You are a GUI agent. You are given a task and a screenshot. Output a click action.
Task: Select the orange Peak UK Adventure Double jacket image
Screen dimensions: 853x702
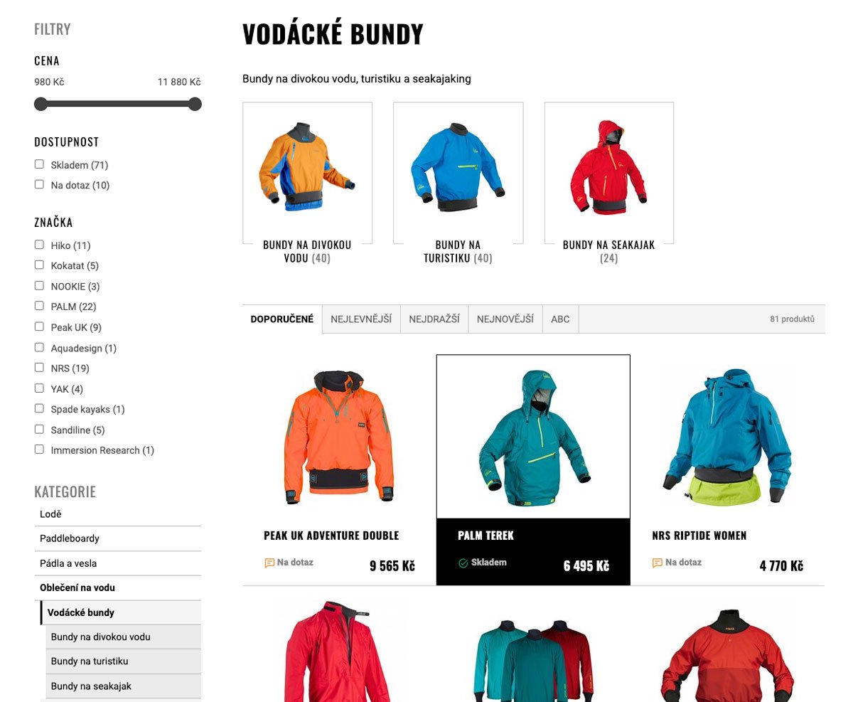click(339, 436)
